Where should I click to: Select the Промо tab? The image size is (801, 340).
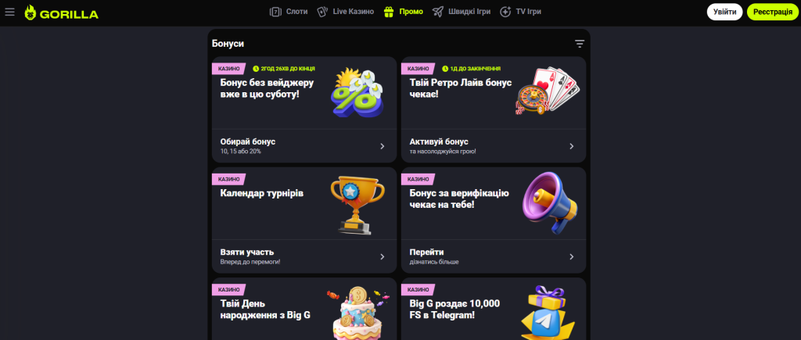pos(403,12)
